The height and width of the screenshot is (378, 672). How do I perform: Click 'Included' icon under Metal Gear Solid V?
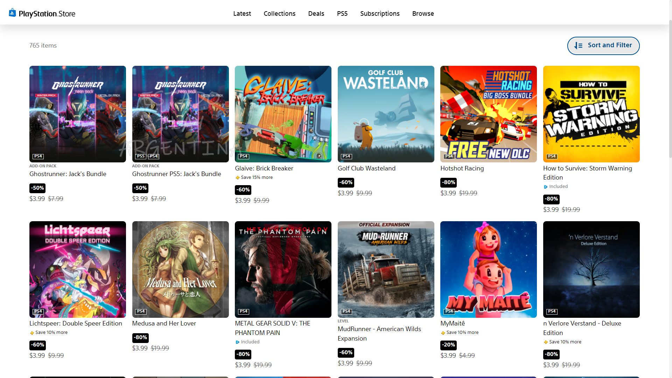(238, 342)
